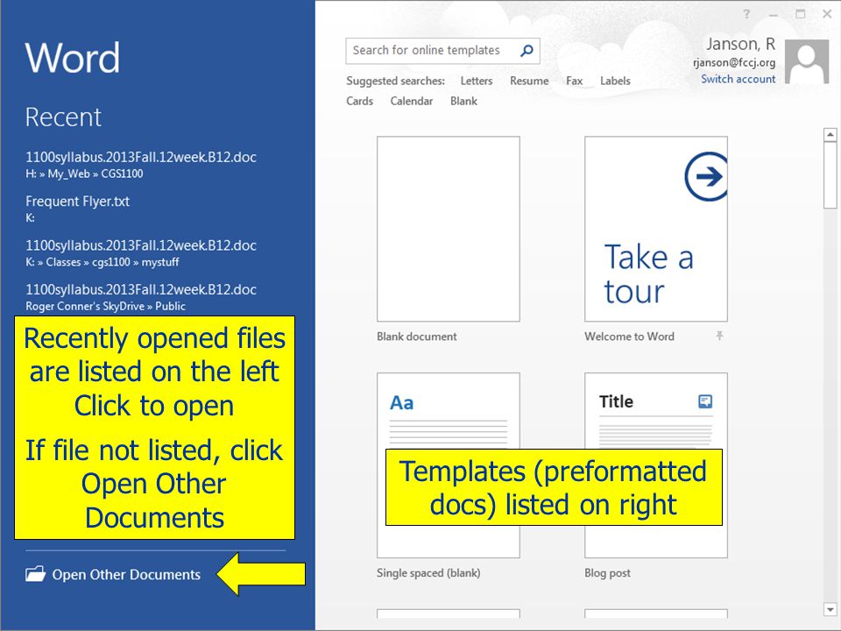Restore the Word window size
The height and width of the screenshot is (631, 841).
point(800,15)
